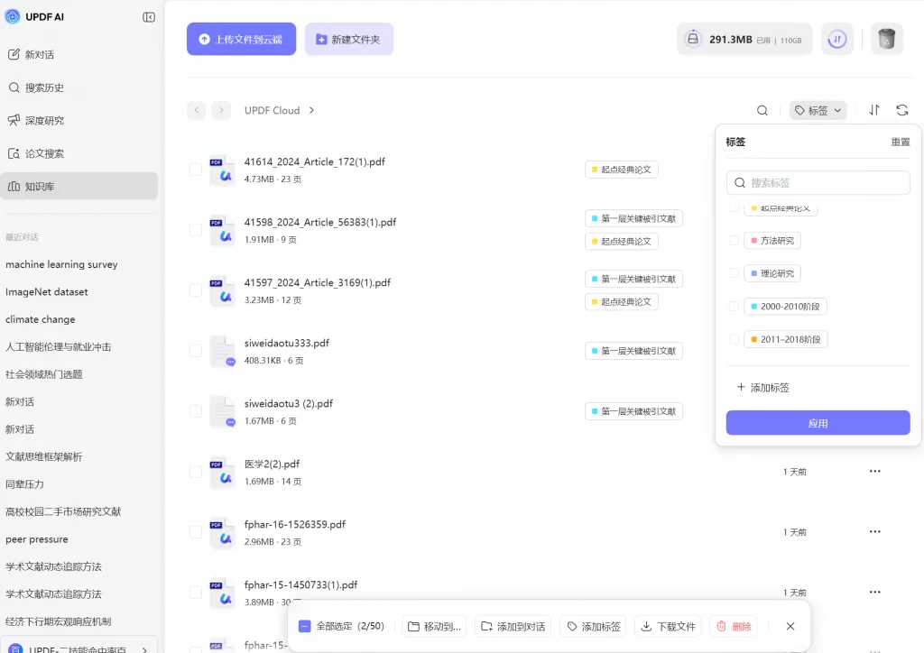Screen dimensions: 924x653
Task: Click the trash bin icon
Action: [x=886, y=39]
